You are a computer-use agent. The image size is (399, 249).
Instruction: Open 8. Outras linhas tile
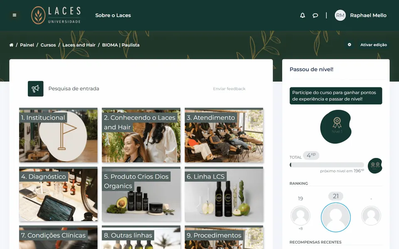click(141, 237)
